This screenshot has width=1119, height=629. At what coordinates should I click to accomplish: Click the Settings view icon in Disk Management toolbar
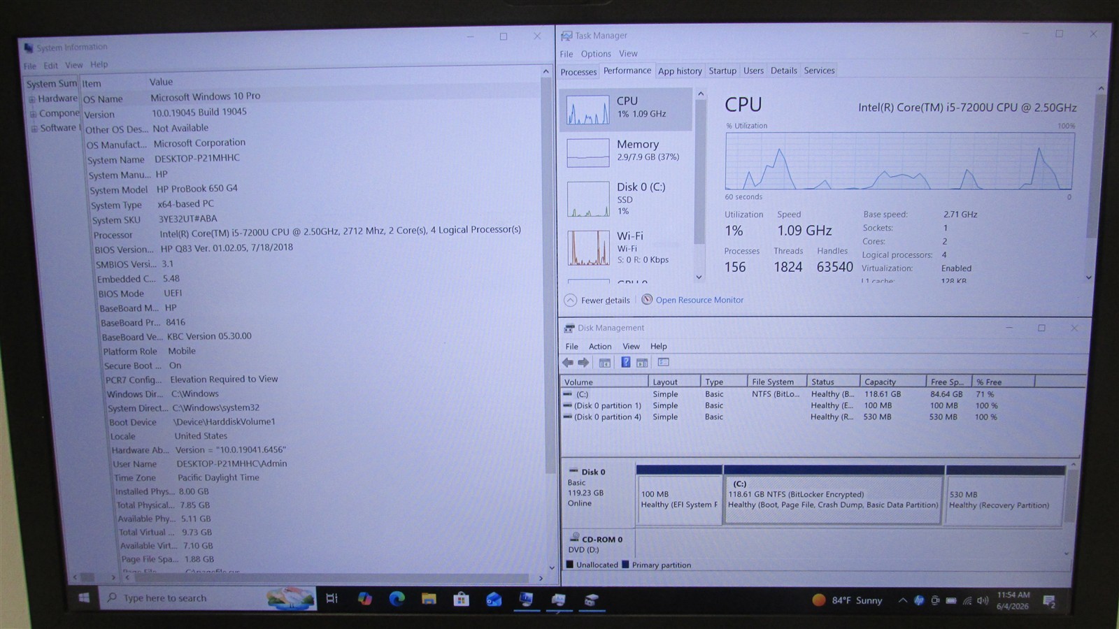tap(664, 362)
